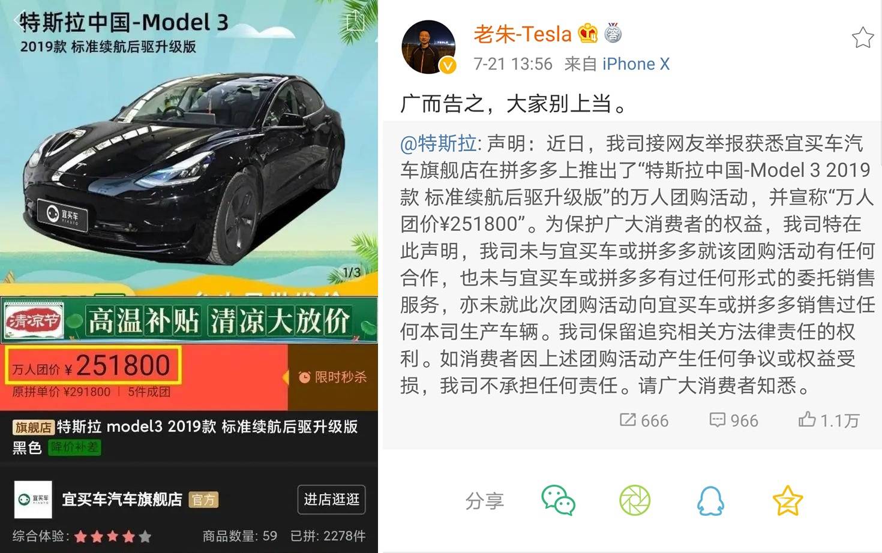Open the 老朱-Tesla username link

coord(522,34)
